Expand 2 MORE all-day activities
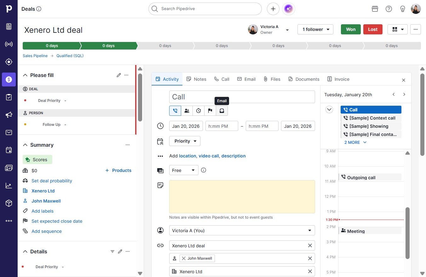 click(x=355, y=142)
